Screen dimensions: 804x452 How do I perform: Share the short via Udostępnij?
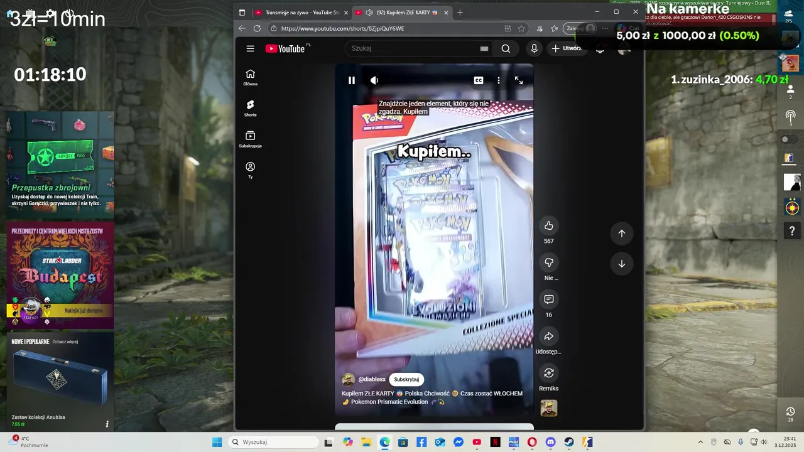click(x=548, y=336)
